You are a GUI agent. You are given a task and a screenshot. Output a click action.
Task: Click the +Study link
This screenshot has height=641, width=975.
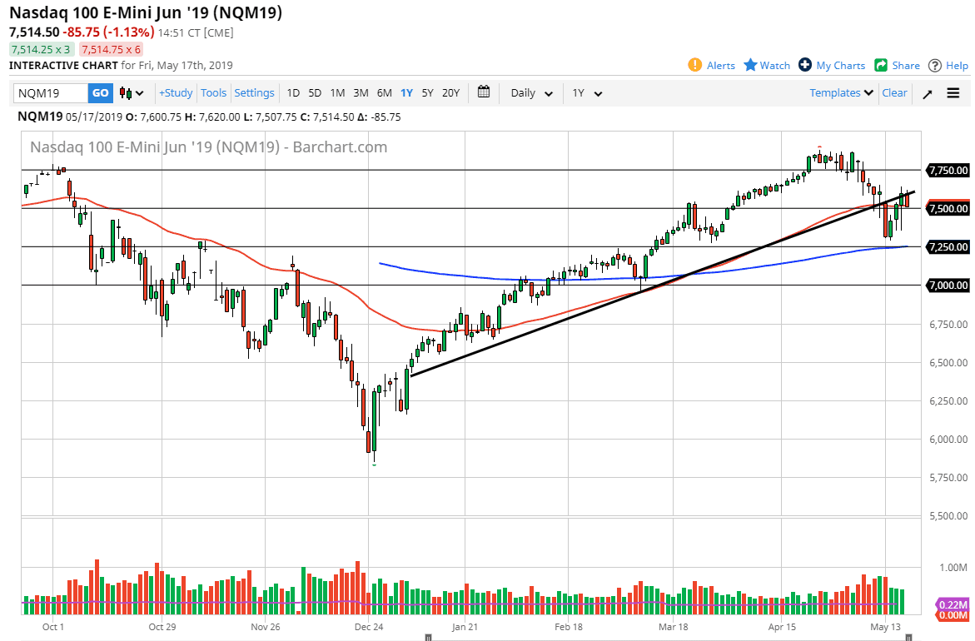(176, 93)
